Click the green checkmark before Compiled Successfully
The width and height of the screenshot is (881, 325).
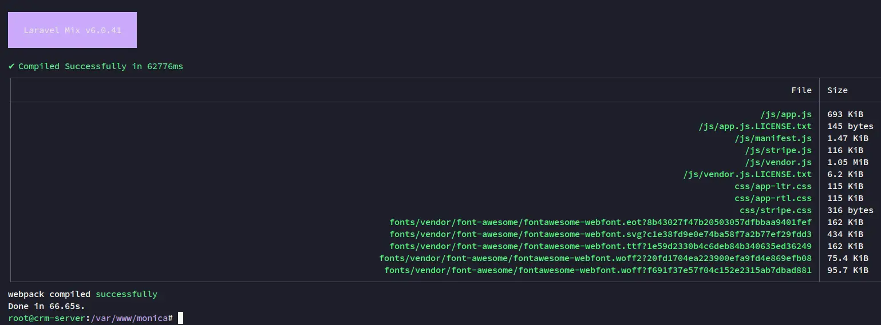(11, 66)
